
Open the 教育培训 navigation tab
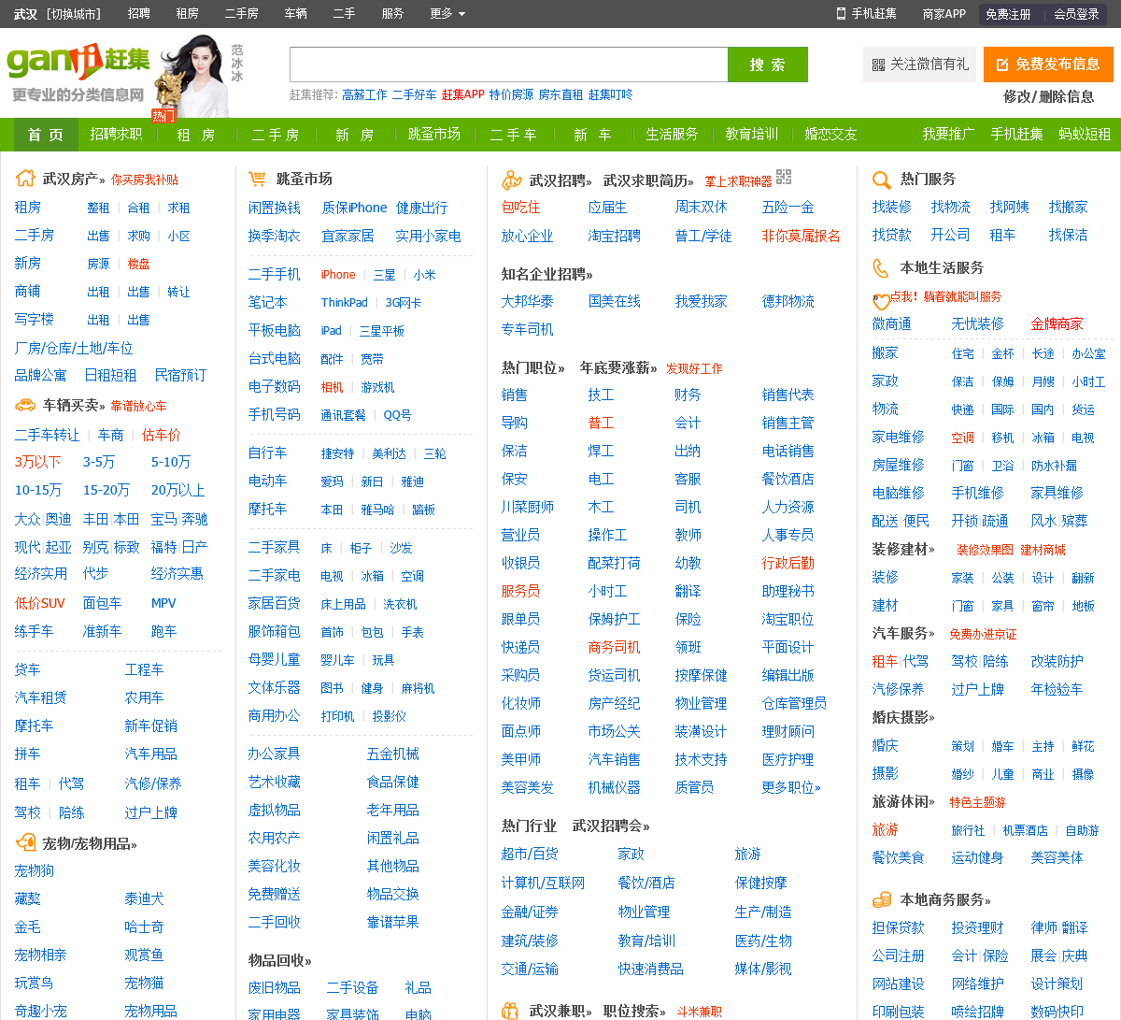(752, 135)
